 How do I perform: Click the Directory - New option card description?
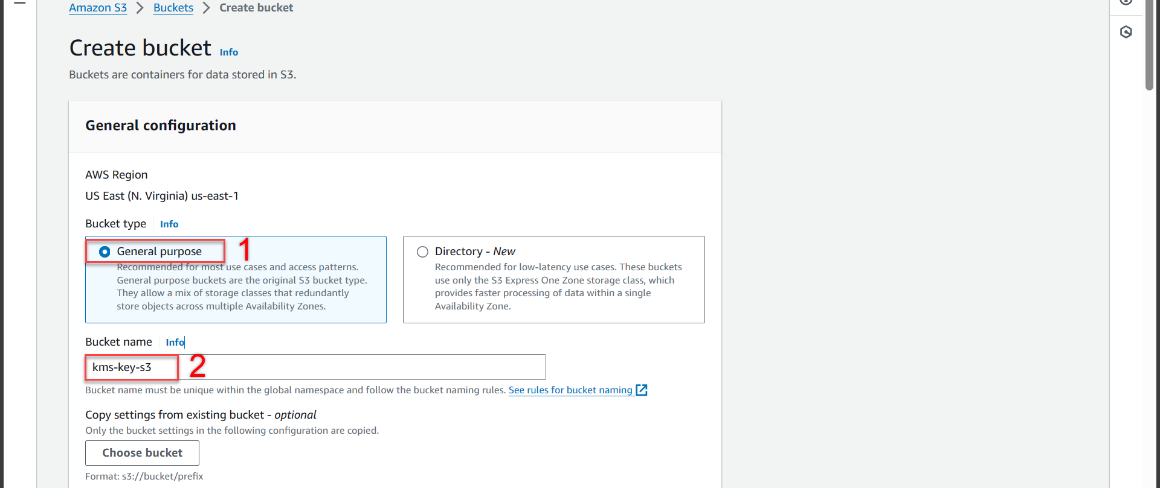558,287
